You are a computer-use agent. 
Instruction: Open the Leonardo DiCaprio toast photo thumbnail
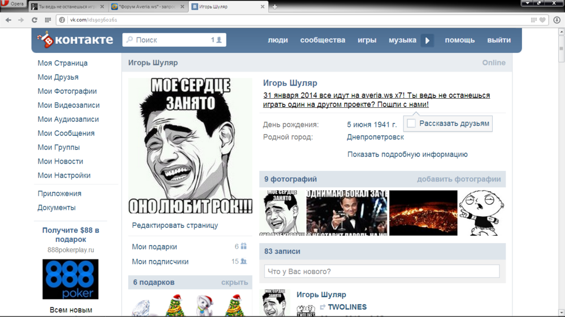click(x=346, y=213)
